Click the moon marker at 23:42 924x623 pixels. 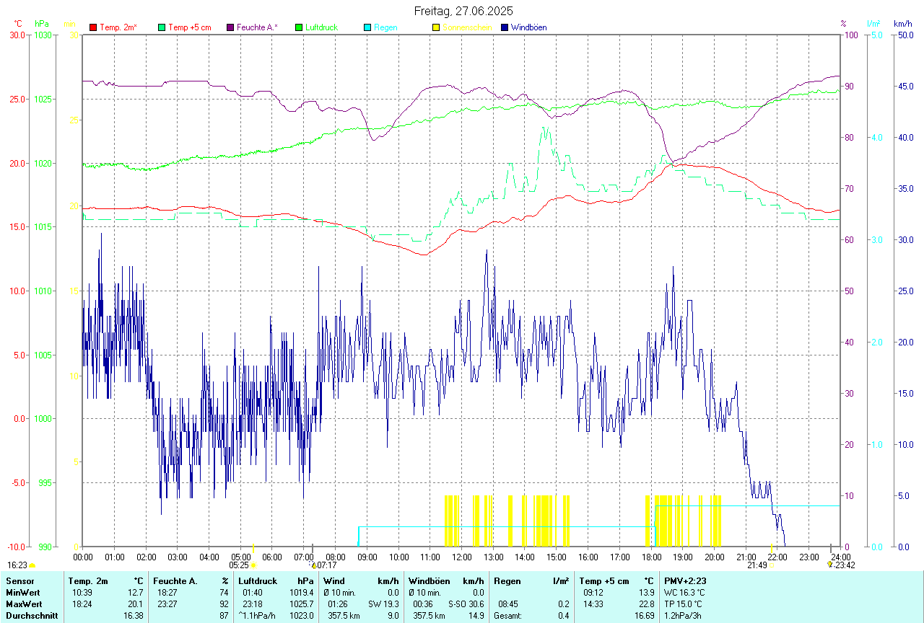coord(829,565)
